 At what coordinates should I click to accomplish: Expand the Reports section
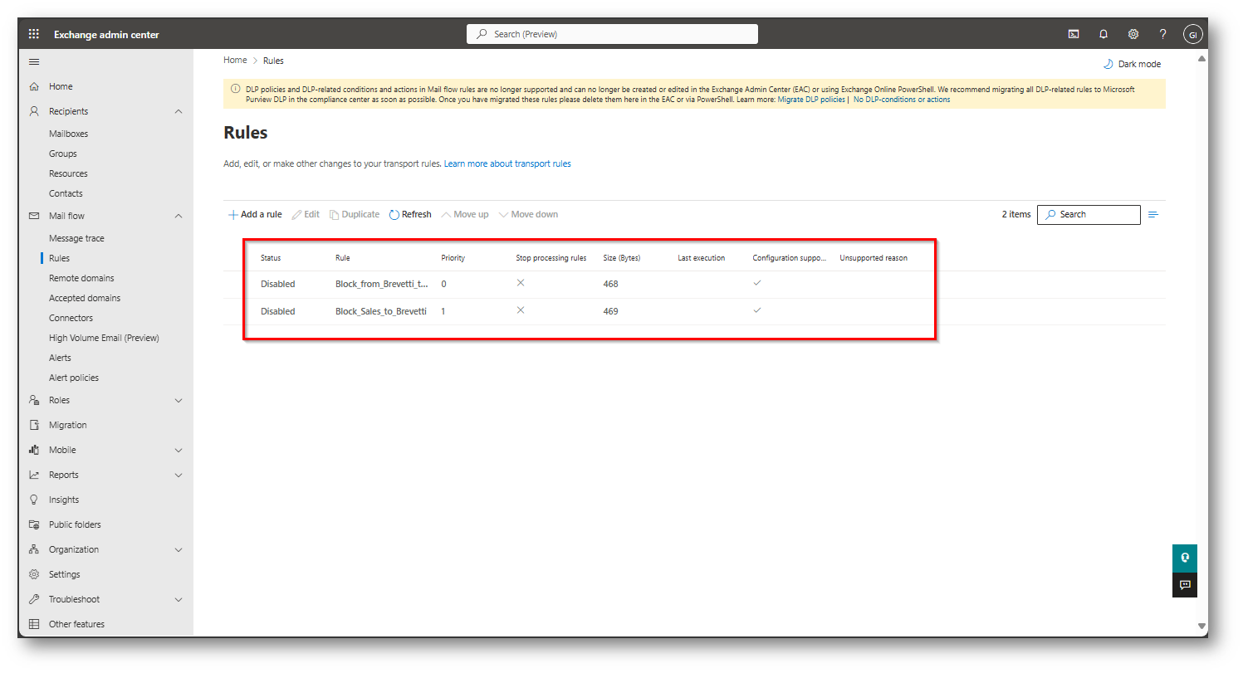tap(179, 475)
